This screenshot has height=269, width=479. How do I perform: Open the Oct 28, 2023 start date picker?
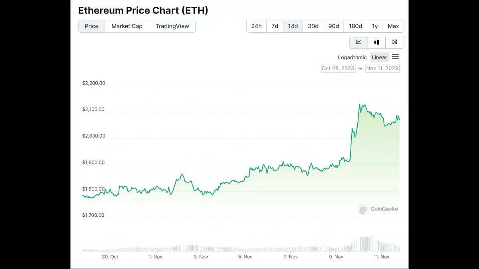coord(338,68)
